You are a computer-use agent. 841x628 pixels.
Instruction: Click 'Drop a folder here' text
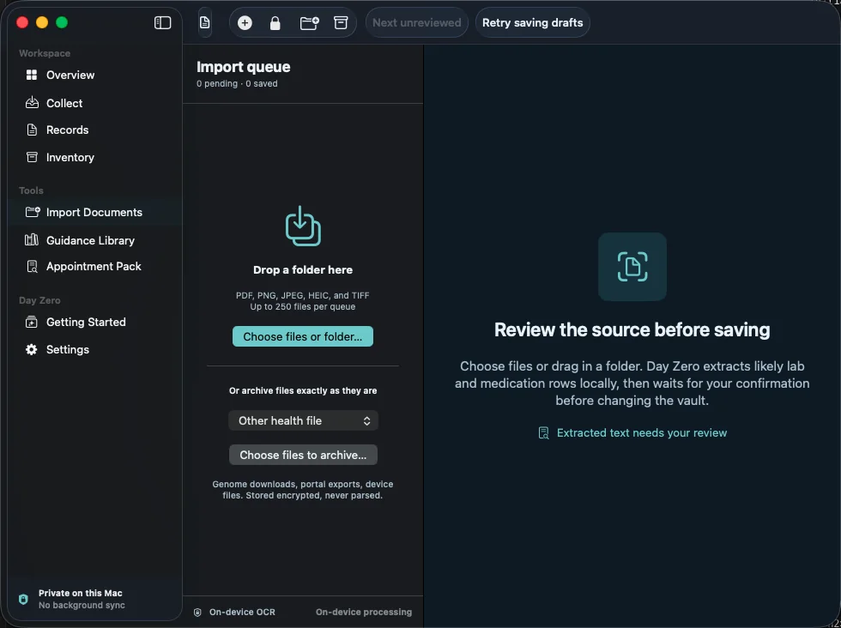click(x=302, y=269)
